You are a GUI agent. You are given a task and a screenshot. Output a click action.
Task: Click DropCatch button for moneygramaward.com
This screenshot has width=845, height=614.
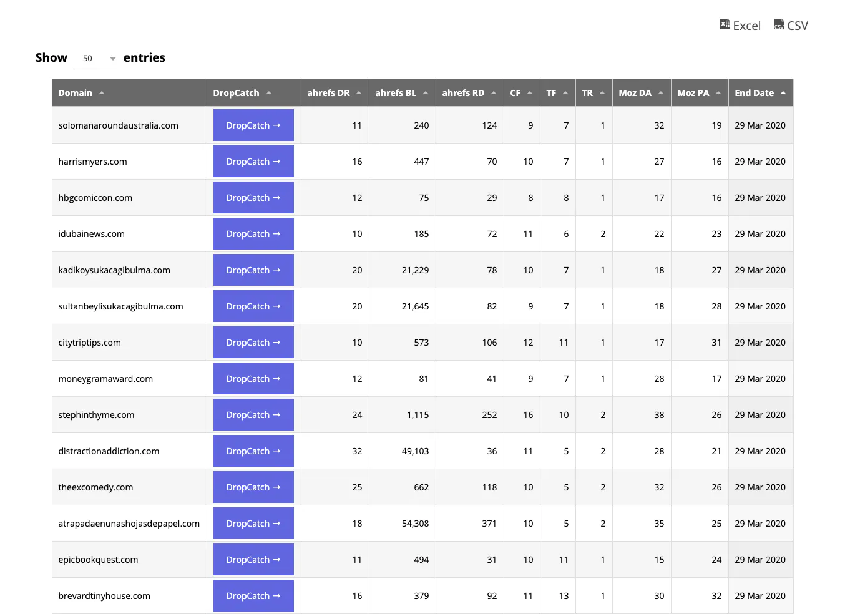(253, 379)
